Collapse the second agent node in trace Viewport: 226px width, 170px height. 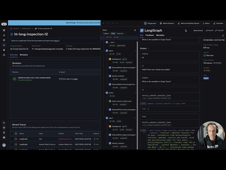tap(135, 118)
